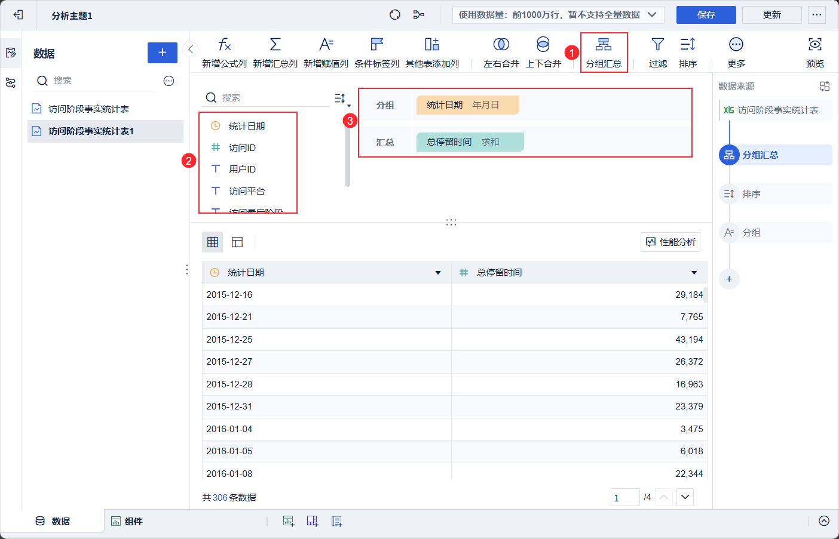The width and height of the screenshot is (839, 539).
Task: Go to the previous page
Action: 664,497
